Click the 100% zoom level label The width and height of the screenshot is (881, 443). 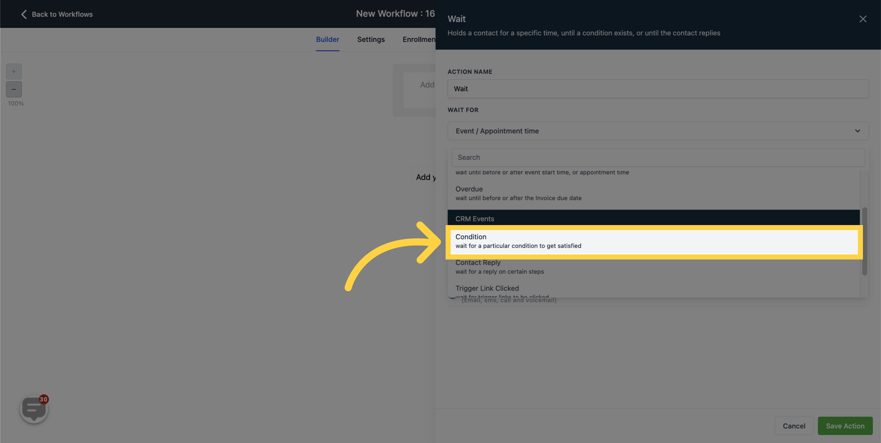pyautogui.click(x=16, y=103)
